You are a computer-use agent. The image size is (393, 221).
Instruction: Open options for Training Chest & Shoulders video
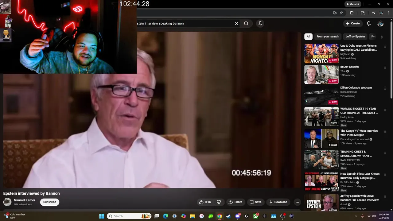pos(385,152)
